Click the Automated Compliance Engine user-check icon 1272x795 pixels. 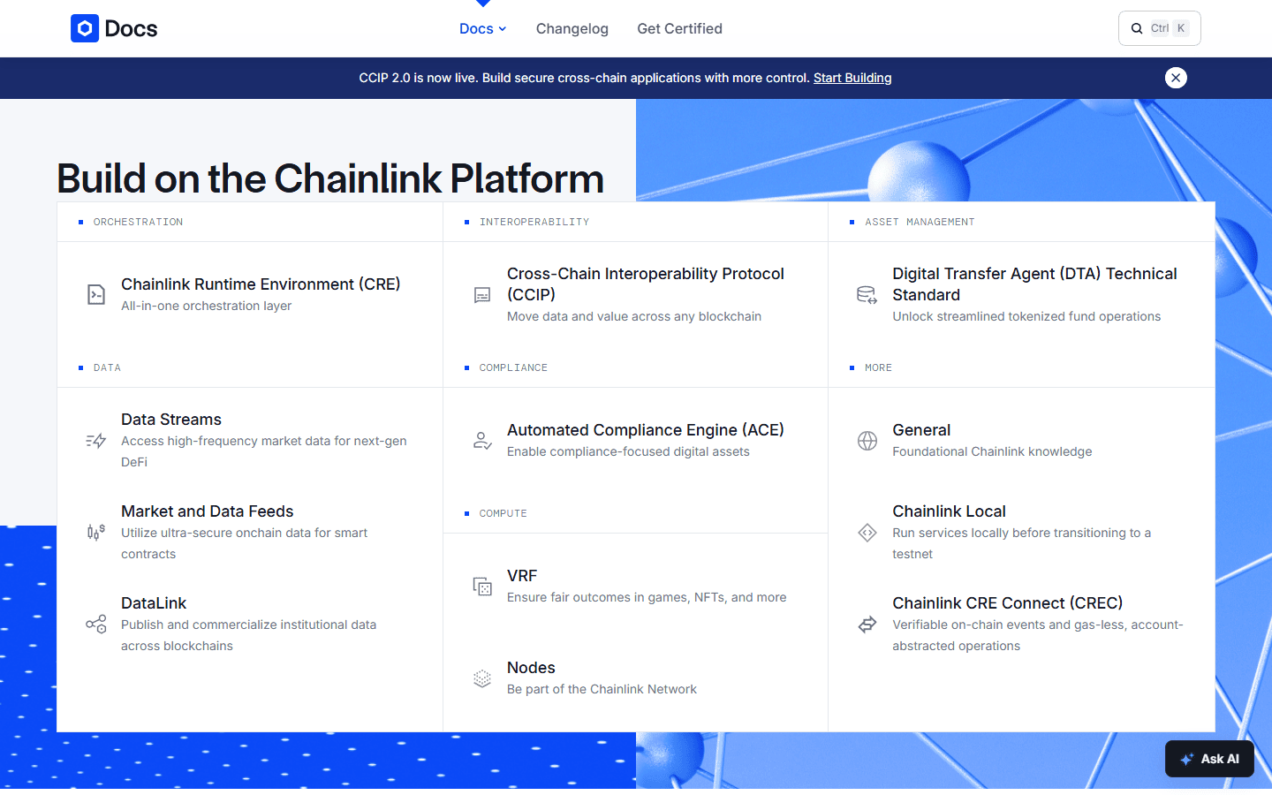click(x=482, y=440)
